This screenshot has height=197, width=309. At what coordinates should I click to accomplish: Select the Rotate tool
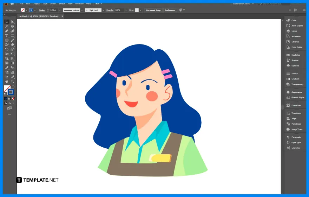coord(7,49)
